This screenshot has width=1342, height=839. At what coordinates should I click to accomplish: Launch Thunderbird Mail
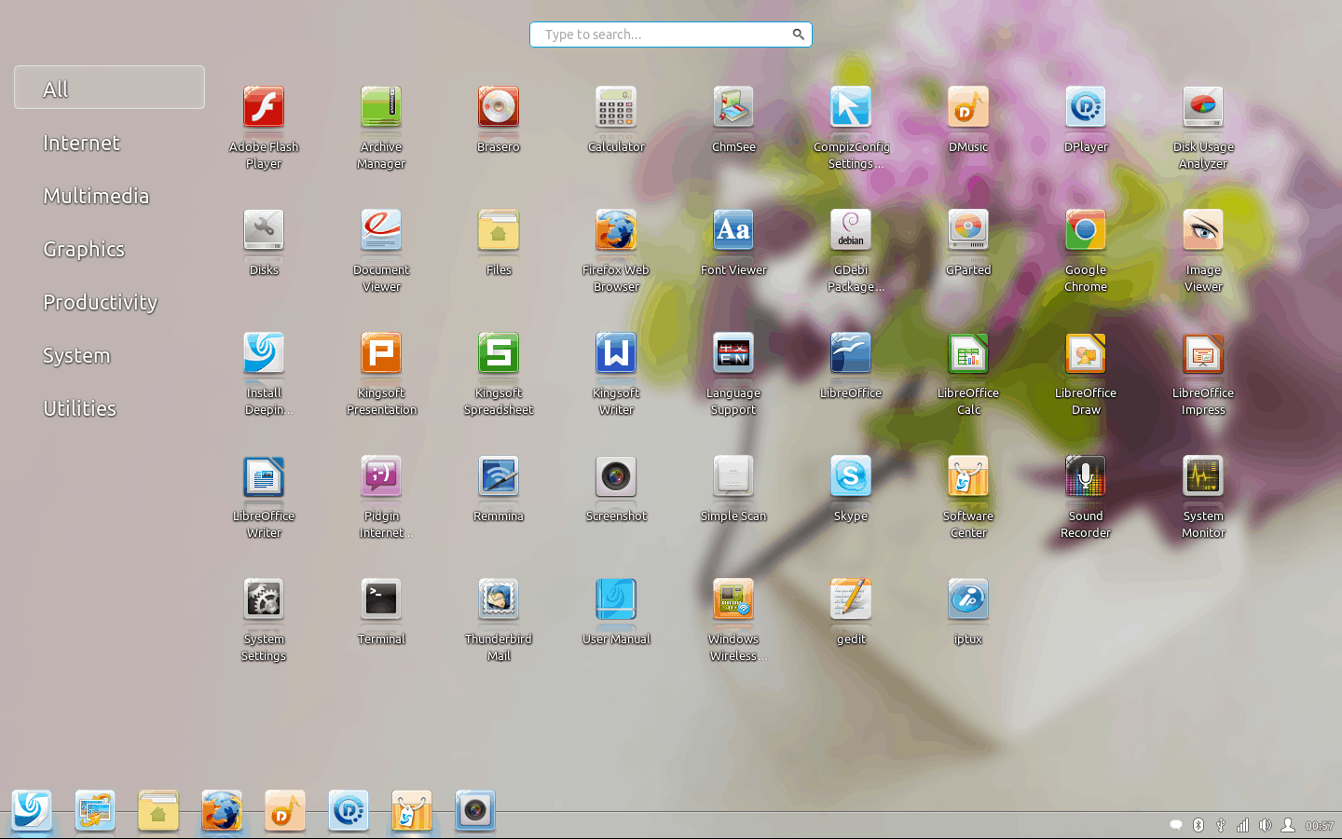(499, 599)
